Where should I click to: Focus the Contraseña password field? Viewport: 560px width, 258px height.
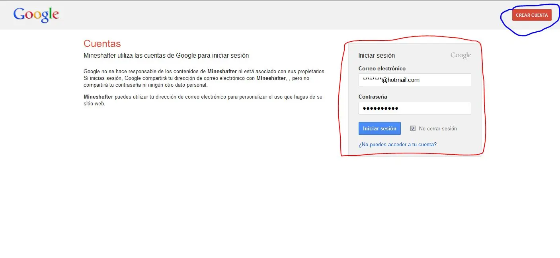pyautogui.click(x=415, y=108)
